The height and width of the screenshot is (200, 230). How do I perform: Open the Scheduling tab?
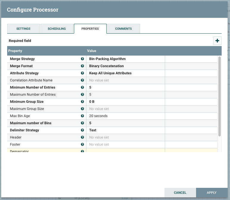tap(57, 29)
